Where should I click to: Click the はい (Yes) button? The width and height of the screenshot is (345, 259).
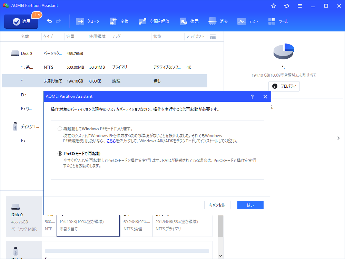click(x=250, y=205)
